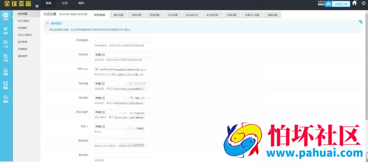Image resolution: width=368 pixels, height=162 pixels.
Task: Select 首页管理 in the left submenu
Action: point(23,42)
